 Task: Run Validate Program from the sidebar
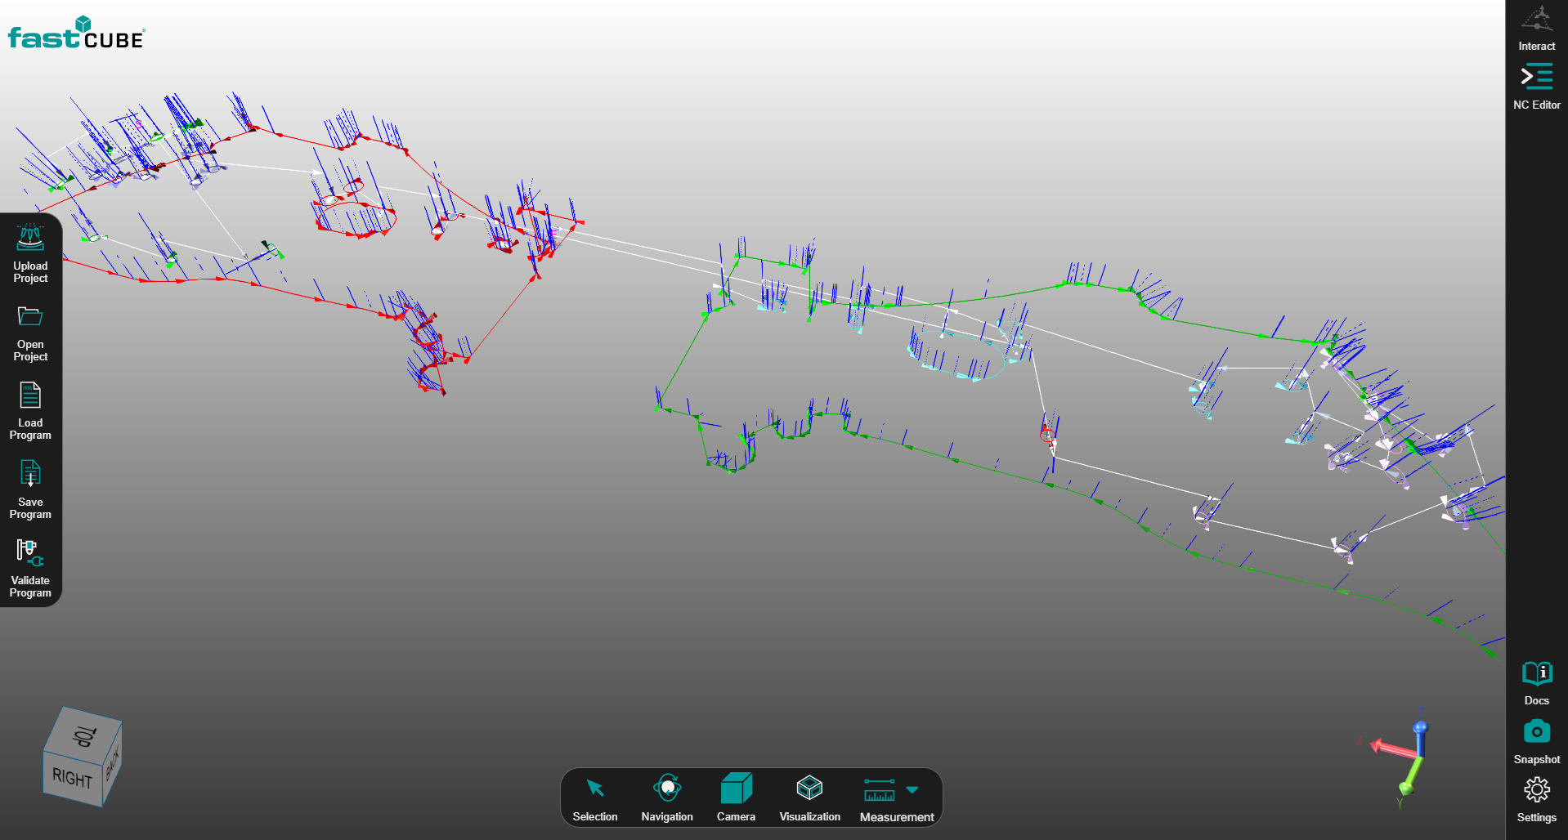pos(30,553)
